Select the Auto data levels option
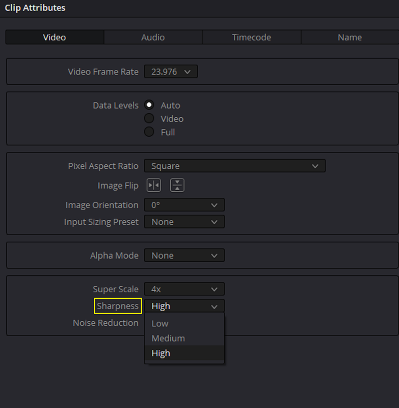 coord(149,105)
